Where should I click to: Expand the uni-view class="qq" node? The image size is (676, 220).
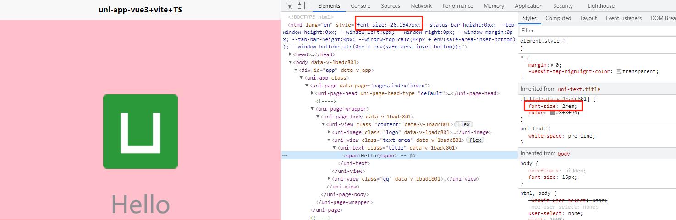tap(329, 179)
